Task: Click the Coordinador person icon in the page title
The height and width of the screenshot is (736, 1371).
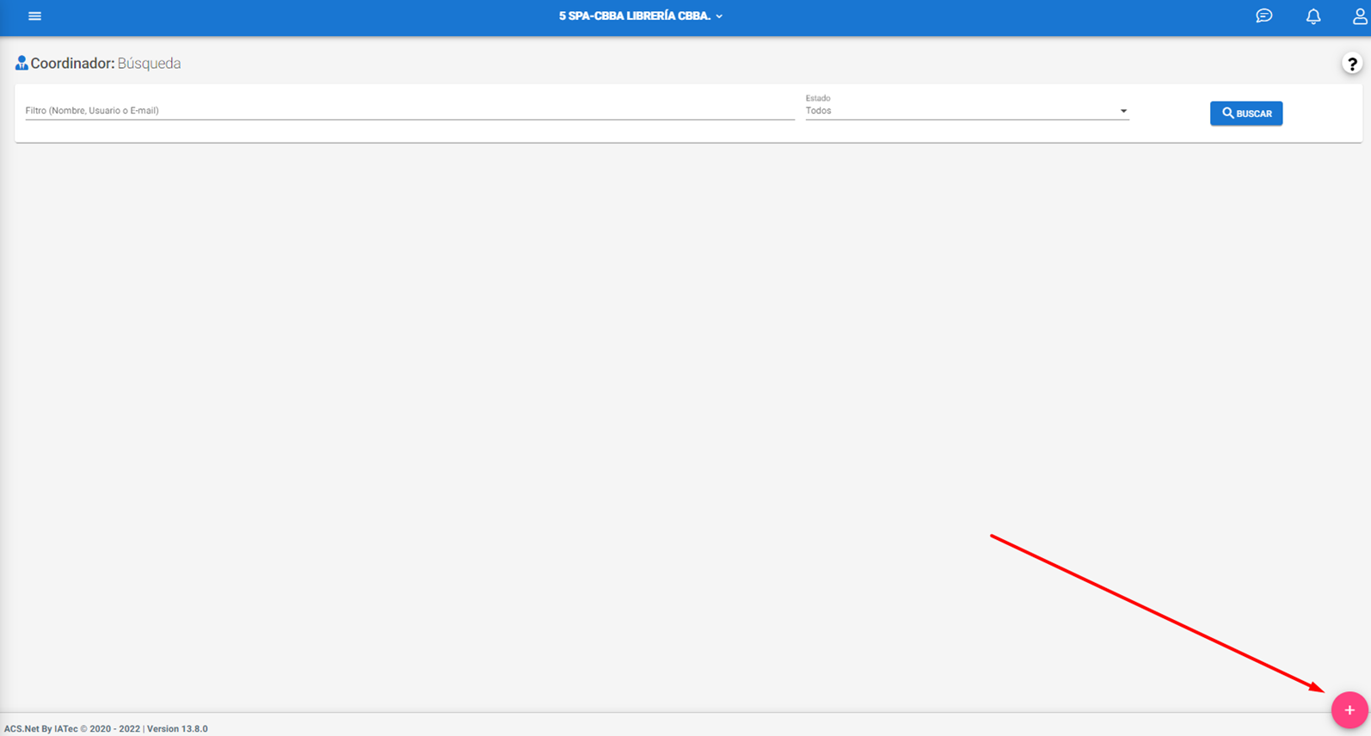Action: [x=22, y=63]
